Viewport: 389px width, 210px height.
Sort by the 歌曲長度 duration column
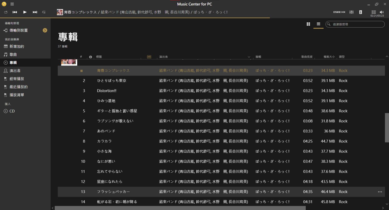pyautogui.click(x=307, y=57)
